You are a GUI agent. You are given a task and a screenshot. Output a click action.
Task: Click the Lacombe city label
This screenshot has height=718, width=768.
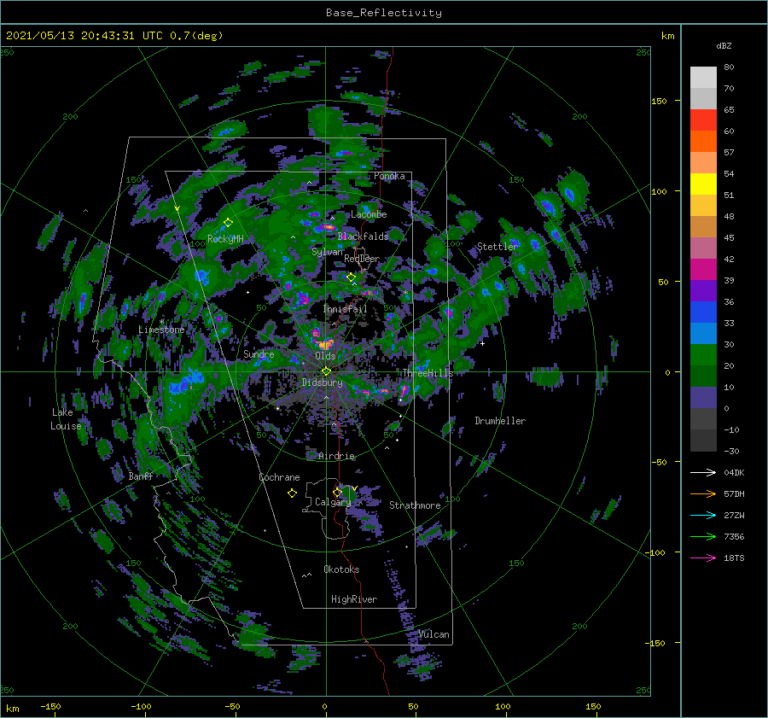[369, 214]
